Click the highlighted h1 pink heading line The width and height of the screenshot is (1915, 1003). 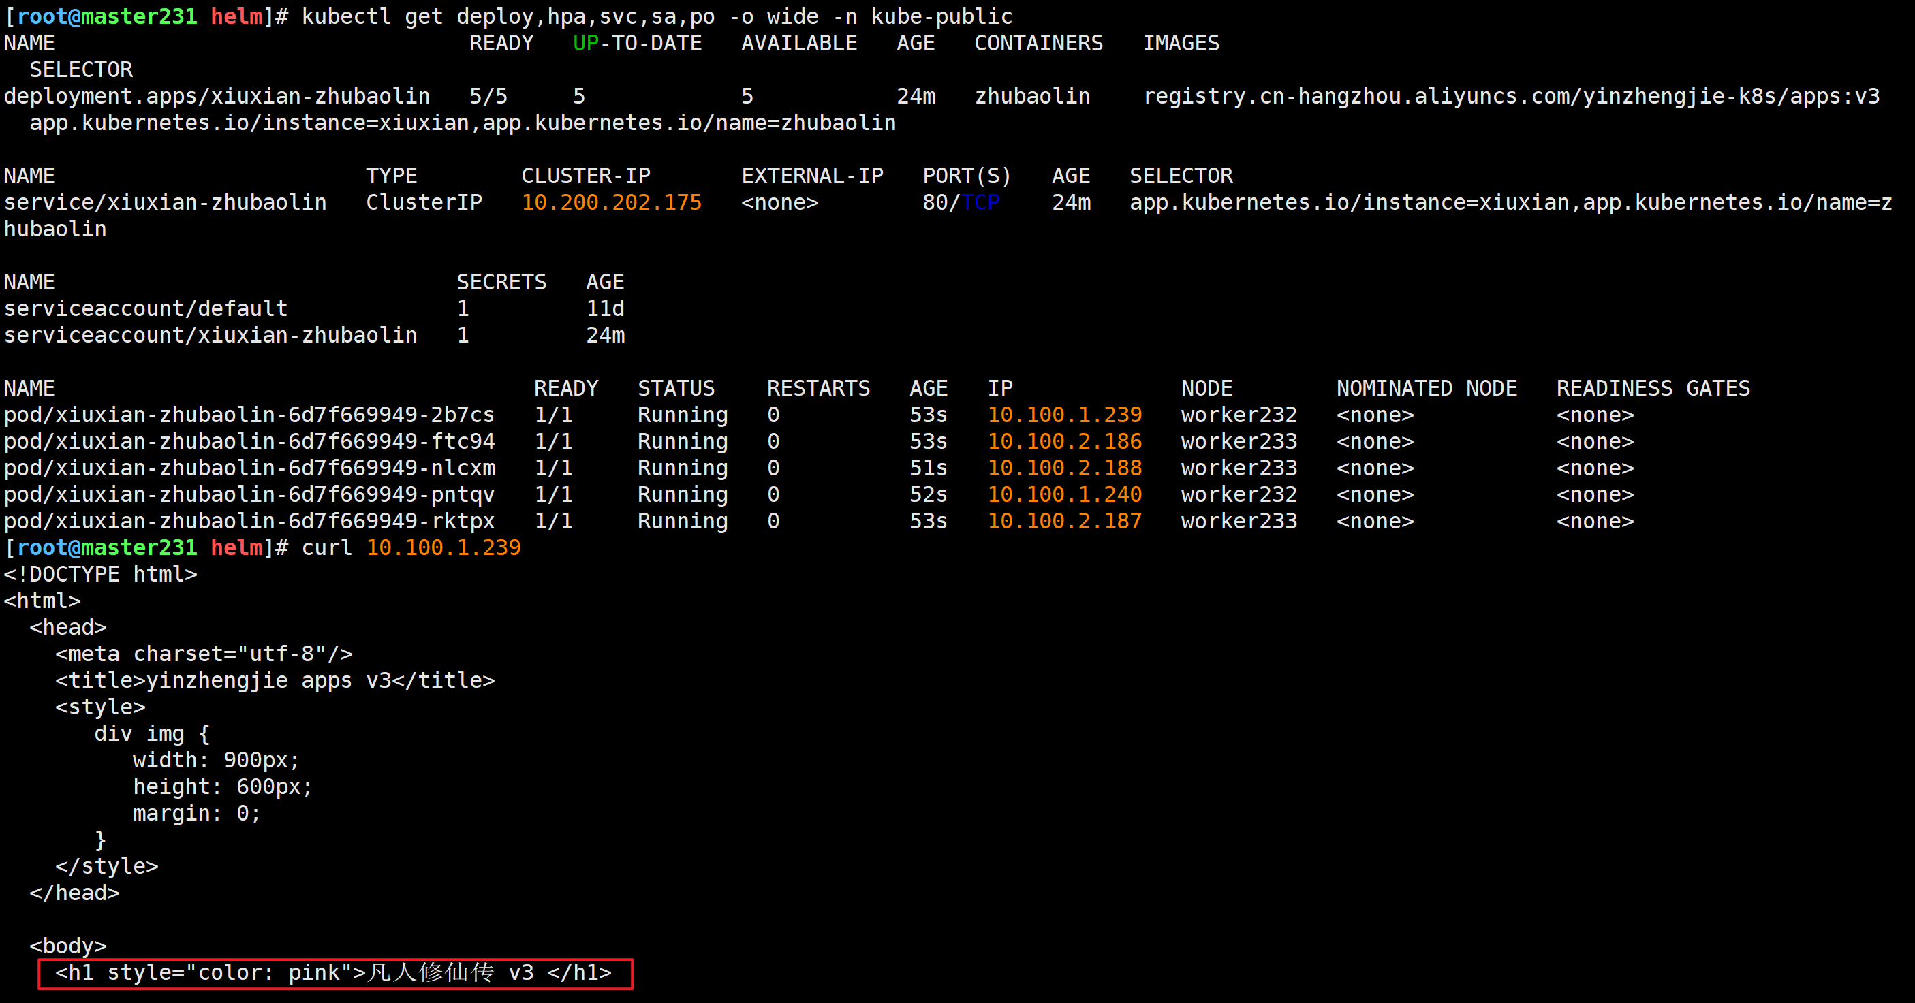334,972
